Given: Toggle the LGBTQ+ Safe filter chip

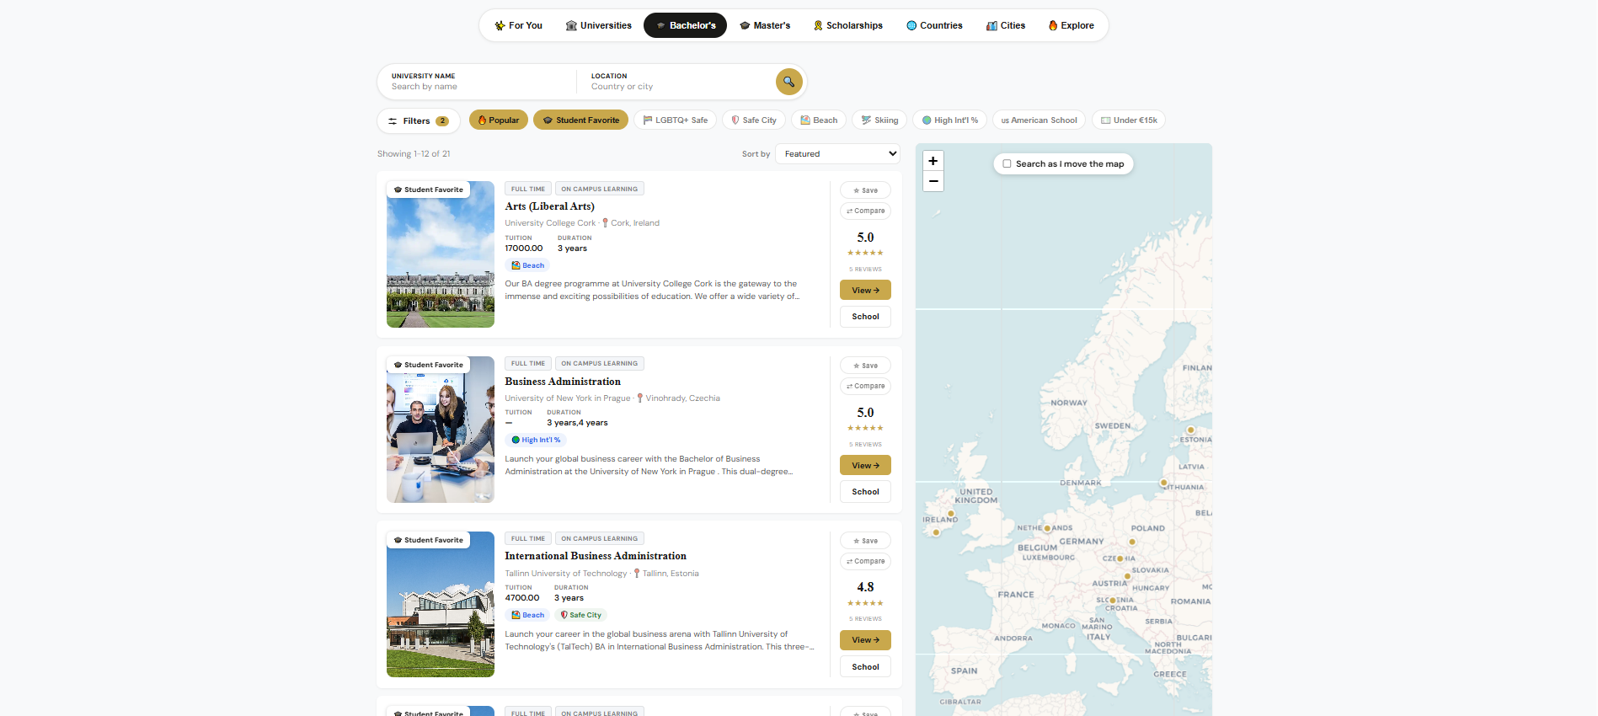Looking at the screenshot, I should tap(676, 120).
